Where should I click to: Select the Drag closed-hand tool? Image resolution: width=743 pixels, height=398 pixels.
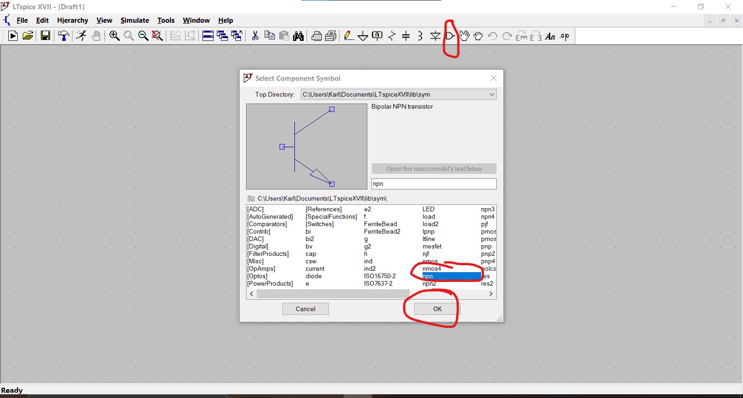pyautogui.click(x=478, y=36)
